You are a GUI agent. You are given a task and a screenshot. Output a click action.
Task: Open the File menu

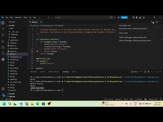click(x=7, y=18)
